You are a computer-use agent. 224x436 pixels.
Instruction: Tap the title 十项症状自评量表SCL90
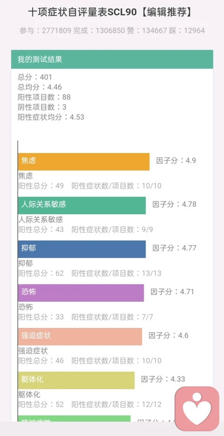pos(82,13)
